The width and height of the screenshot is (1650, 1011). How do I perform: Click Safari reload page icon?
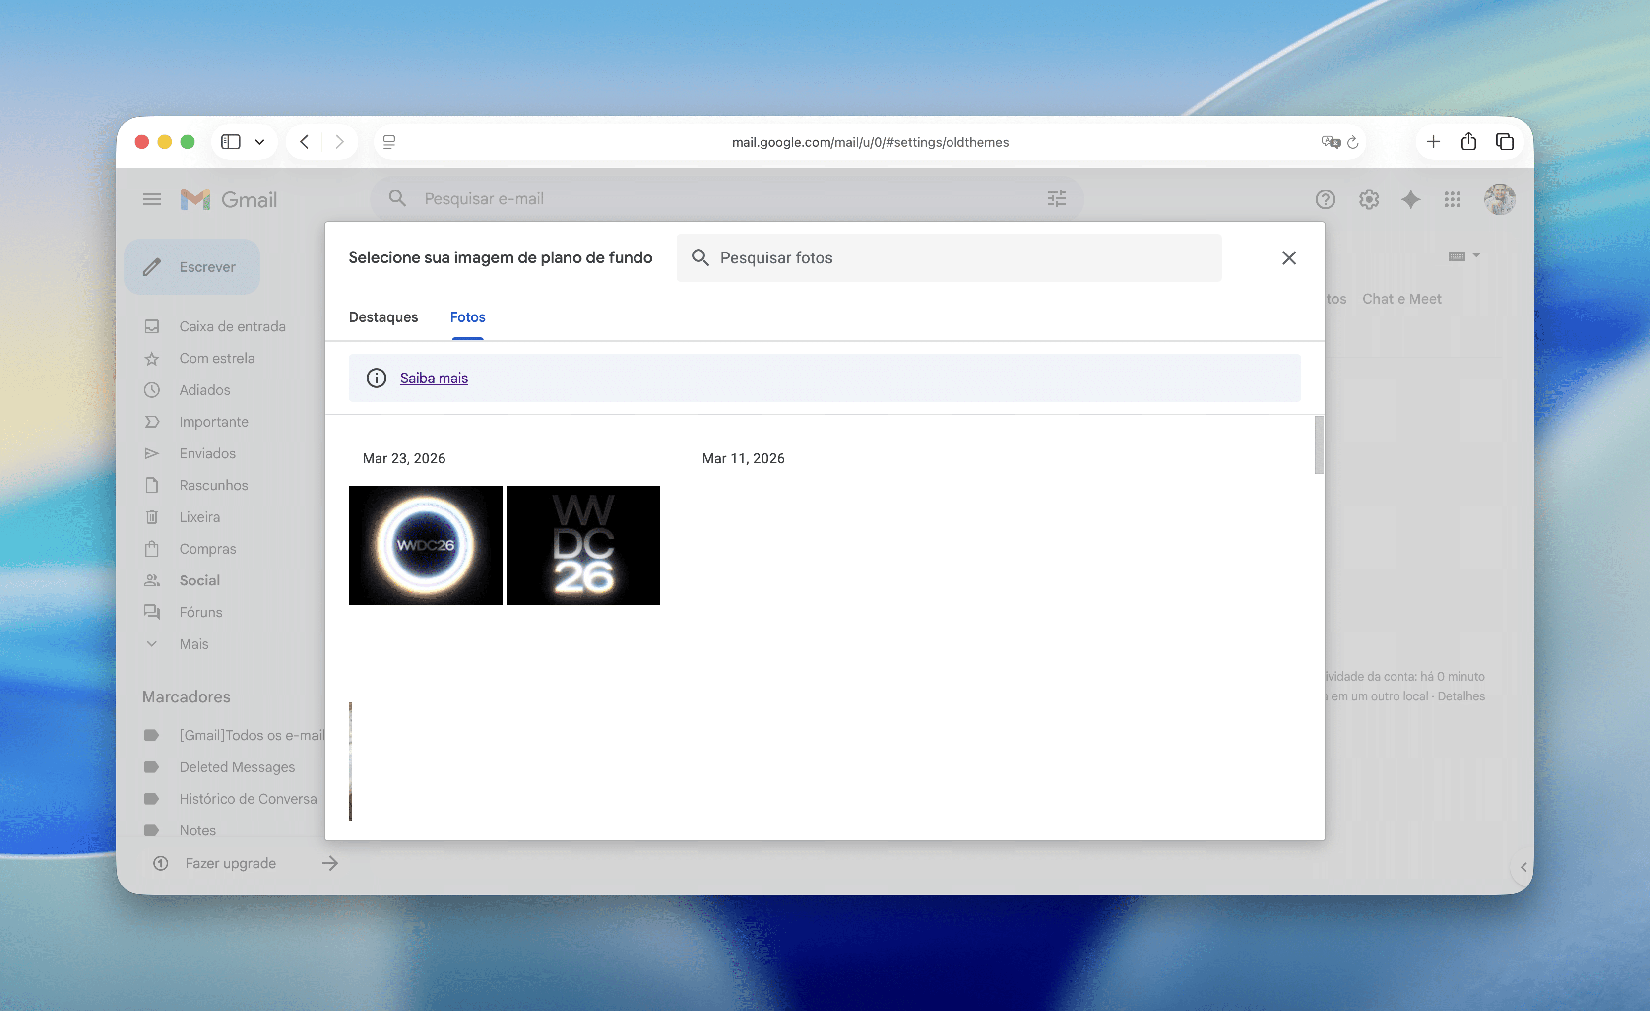coord(1353,142)
